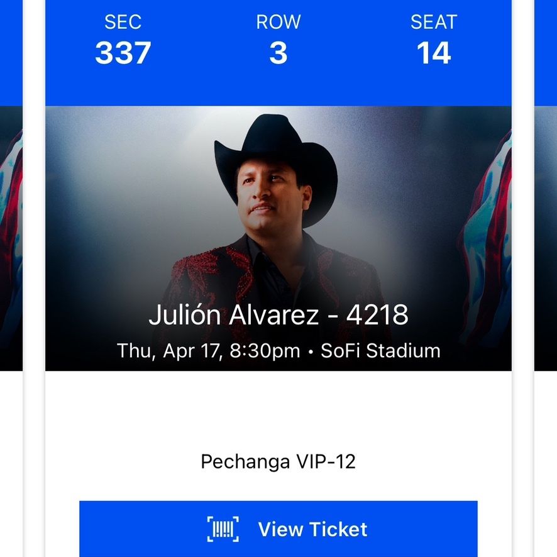Select the Julión Alvarez - 4218 event title
Image resolution: width=557 pixels, height=557 pixels.
[278, 314]
